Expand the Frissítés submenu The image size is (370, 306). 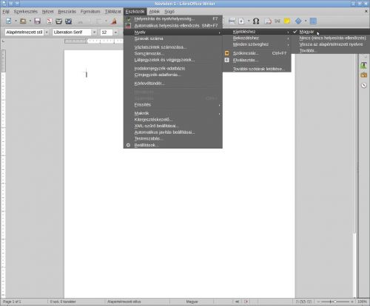pos(173,105)
